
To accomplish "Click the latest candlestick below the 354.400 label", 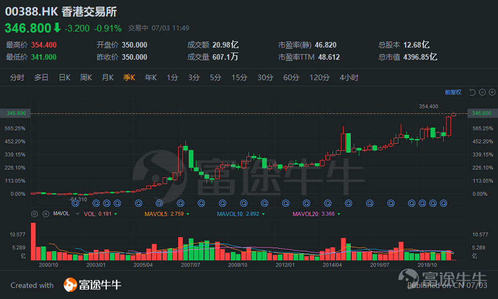I will click(x=454, y=114).
